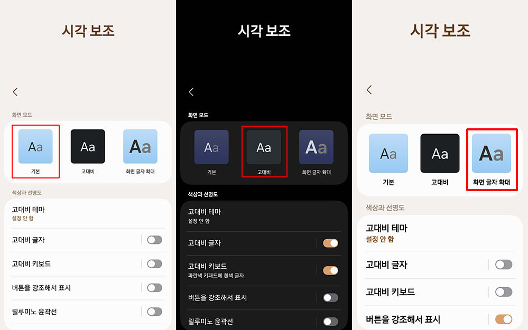This screenshot has height=330, width=528.
Task: Enable 고대비 글자 toggle in left screen
Action: (154, 240)
